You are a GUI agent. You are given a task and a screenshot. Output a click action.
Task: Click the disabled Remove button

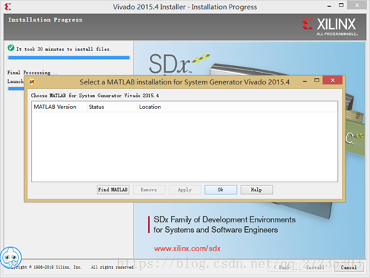pyautogui.click(x=149, y=190)
